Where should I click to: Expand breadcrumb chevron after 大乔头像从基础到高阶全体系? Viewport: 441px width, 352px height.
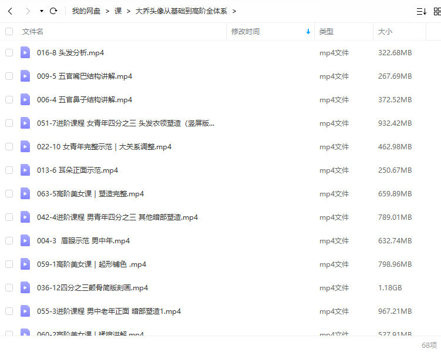[x=234, y=11]
